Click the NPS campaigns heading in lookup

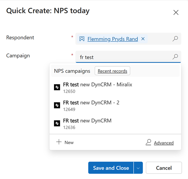point(72,71)
